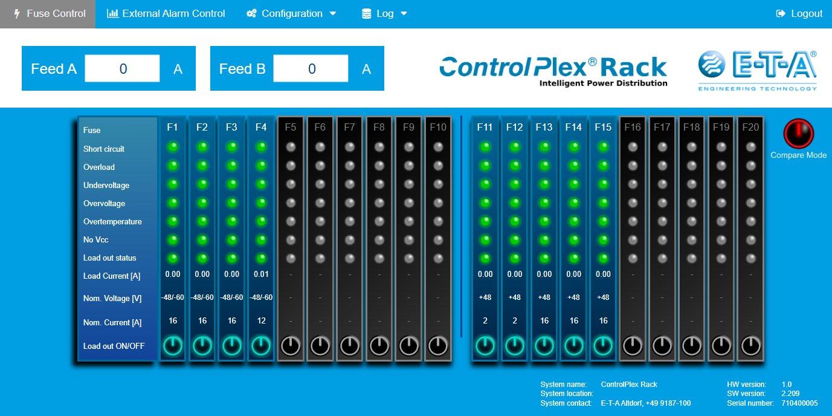The image size is (832, 416).
Task: Select the F1 fuse column header
Action: [173, 127]
